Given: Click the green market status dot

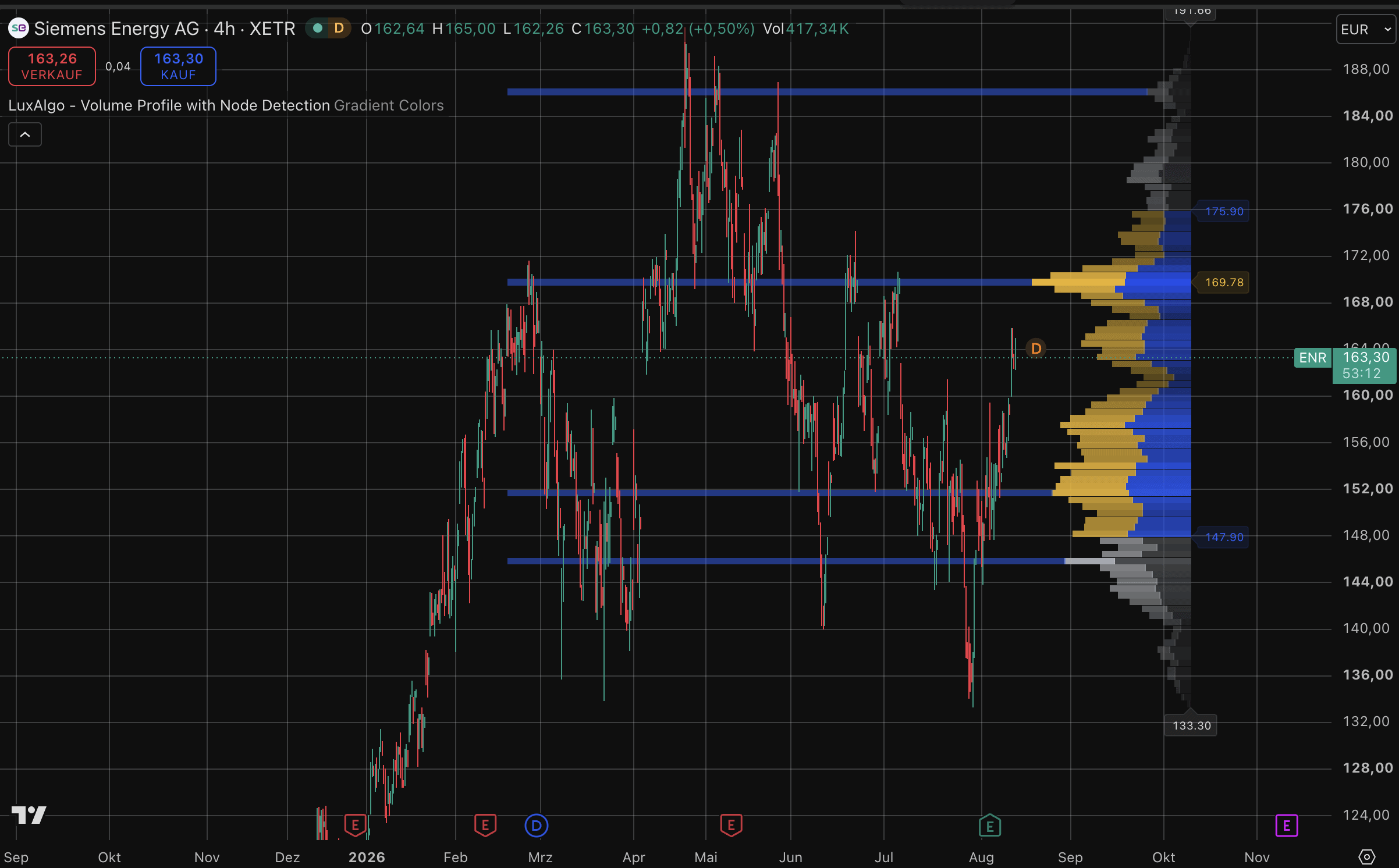Looking at the screenshot, I should pos(318,28).
